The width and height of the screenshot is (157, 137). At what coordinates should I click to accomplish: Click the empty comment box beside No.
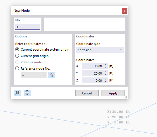(x=85, y=24)
